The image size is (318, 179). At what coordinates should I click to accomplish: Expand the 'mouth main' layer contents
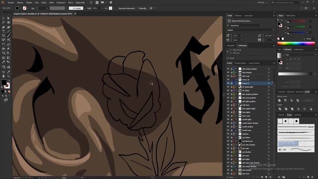(236, 130)
